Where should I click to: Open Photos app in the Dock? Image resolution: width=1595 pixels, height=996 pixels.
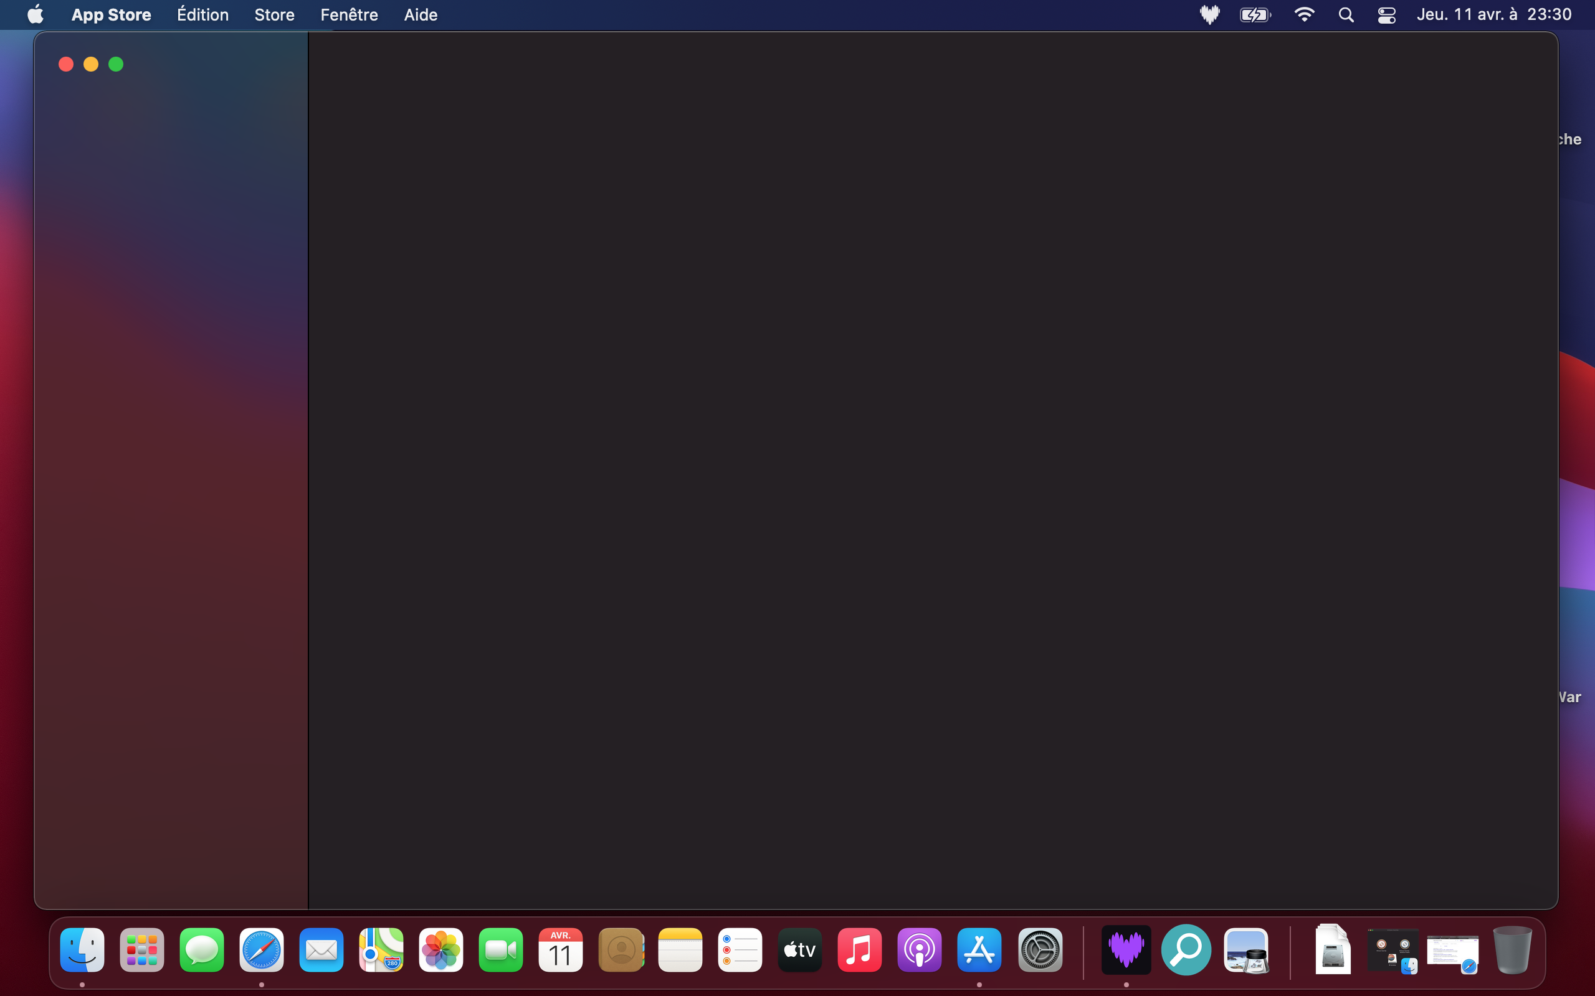(x=441, y=950)
